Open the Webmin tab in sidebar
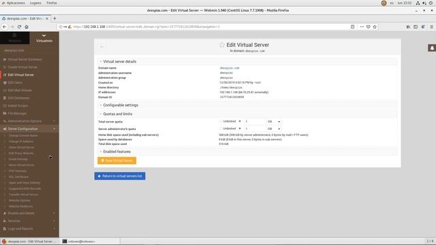Screen dimensions: 436x245 (x=14, y=38)
